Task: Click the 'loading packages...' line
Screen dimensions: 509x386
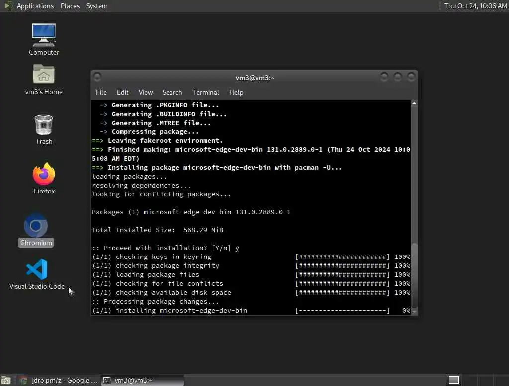Action: [130, 177]
